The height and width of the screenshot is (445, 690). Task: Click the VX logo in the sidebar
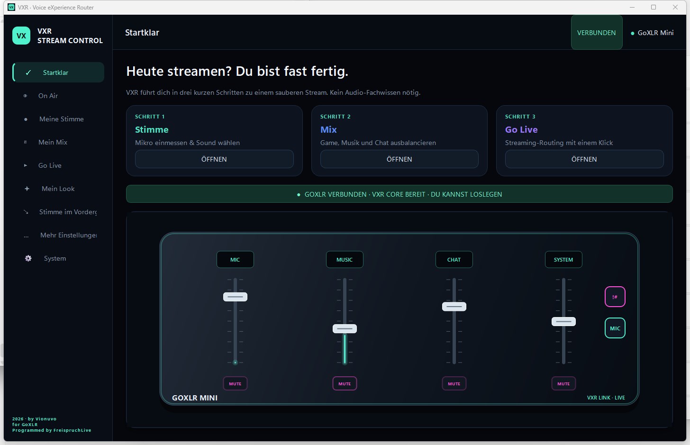(x=21, y=36)
